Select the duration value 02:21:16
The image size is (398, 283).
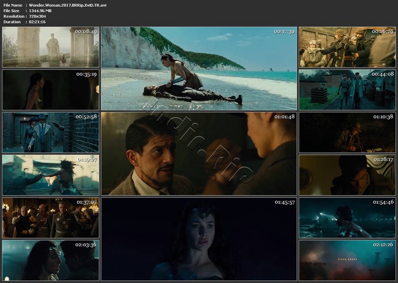pyautogui.click(x=37, y=22)
